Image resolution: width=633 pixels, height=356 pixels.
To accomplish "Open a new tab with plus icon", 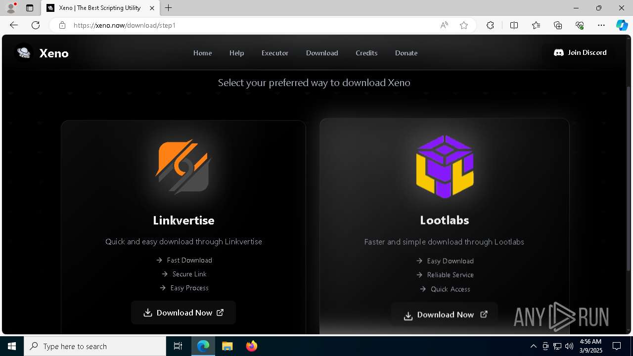I will click(x=169, y=8).
